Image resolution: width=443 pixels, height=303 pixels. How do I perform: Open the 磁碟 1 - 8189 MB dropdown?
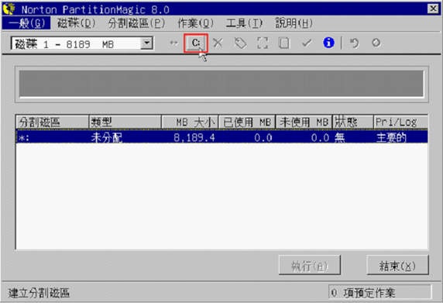point(146,43)
